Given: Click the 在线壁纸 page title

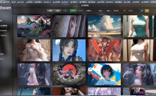Looking at the screenshot, I should [x=85, y=6].
